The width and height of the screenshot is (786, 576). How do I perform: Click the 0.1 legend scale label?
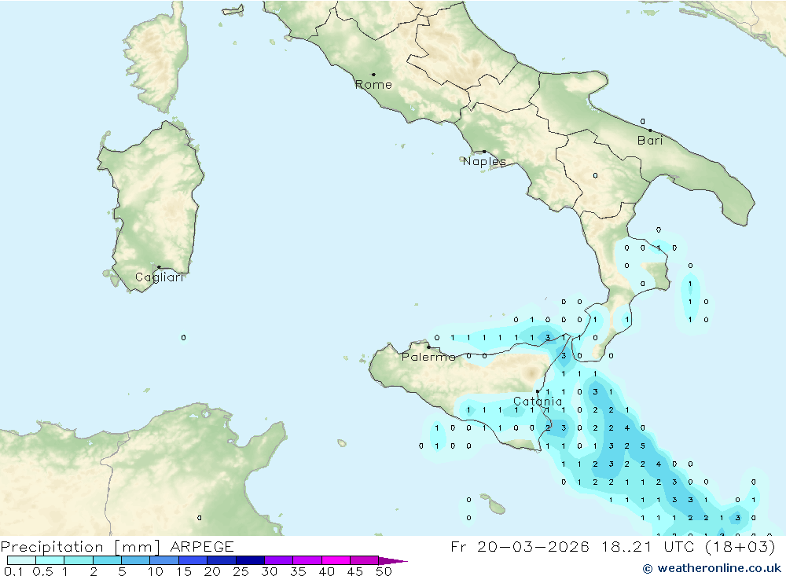tap(13, 571)
